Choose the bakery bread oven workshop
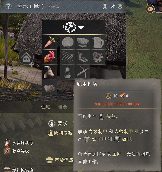The height and width of the screenshot is (172, 162). [x=68, y=42]
